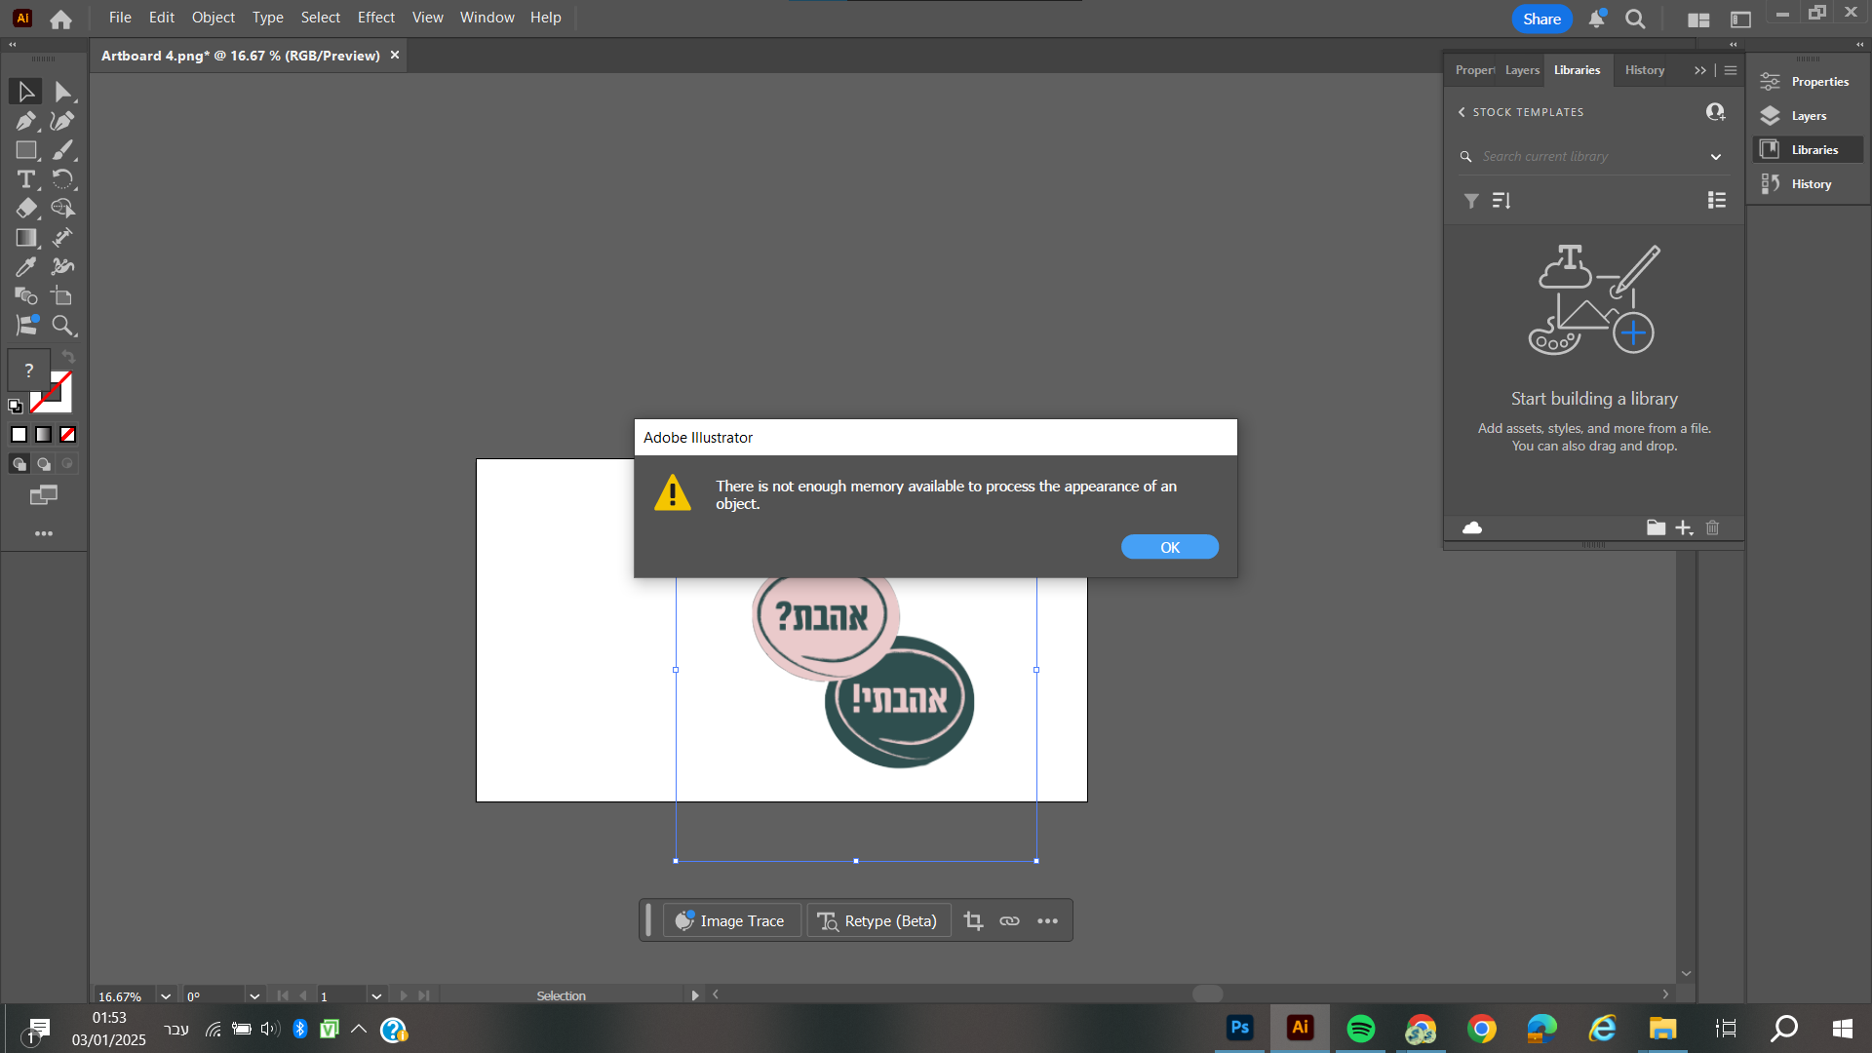Image resolution: width=1872 pixels, height=1053 pixels.
Task: Expand the library search options dropdown
Action: coord(1716,157)
